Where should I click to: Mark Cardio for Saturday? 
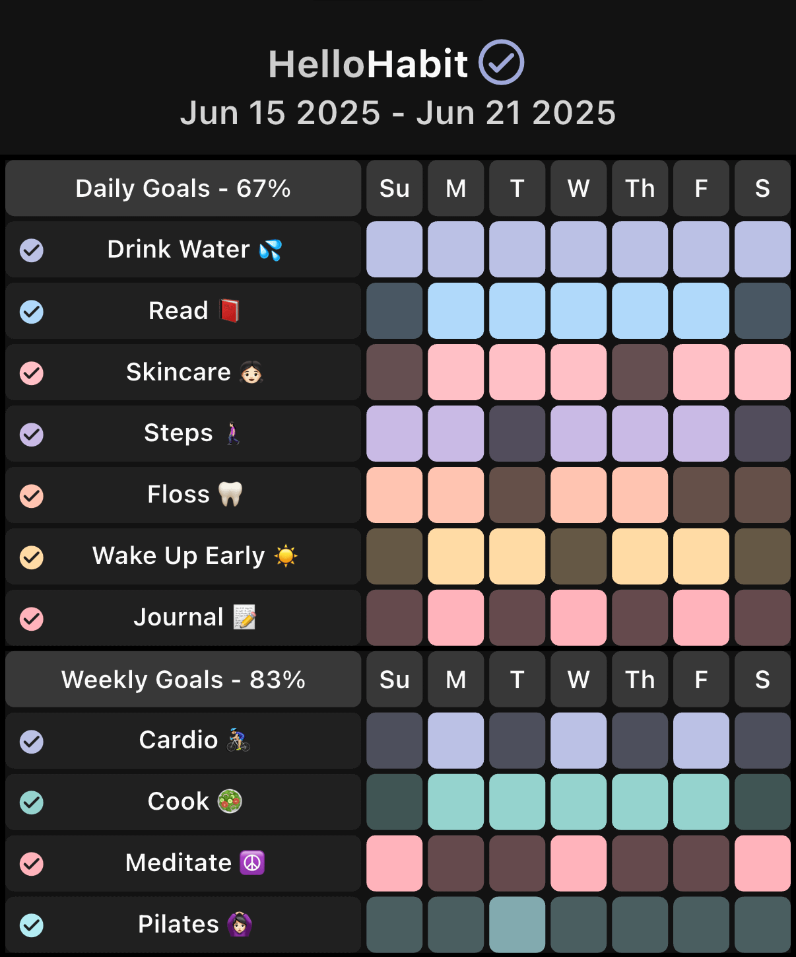pyautogui.click(x=762, y=740)
